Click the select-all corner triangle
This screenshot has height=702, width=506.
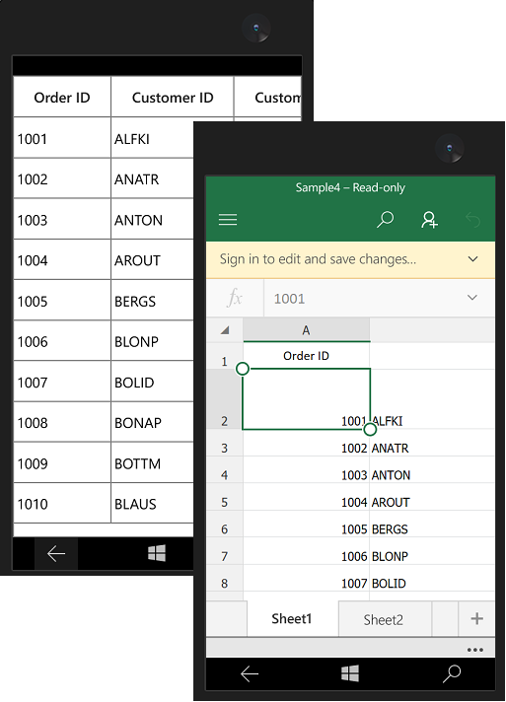coord(225,330)
